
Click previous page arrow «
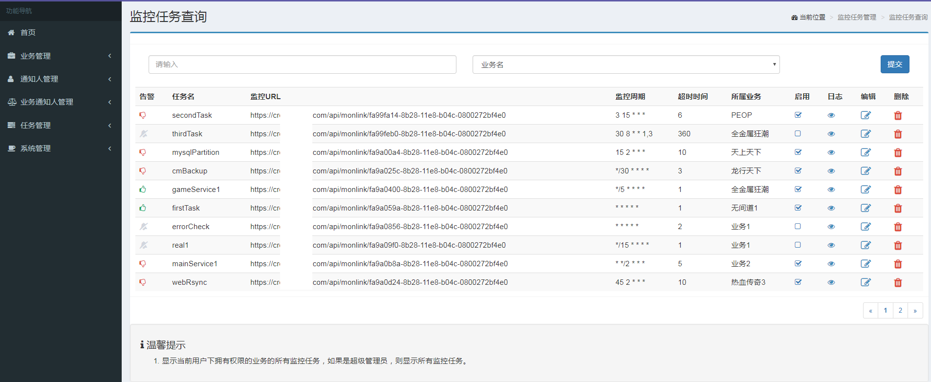point(870,310)
